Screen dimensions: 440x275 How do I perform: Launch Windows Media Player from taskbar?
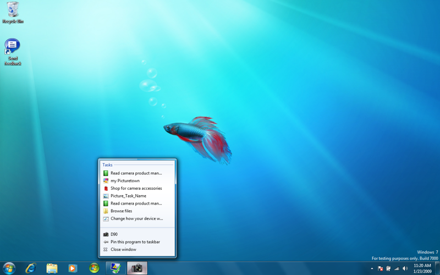[x=73, y=268]
